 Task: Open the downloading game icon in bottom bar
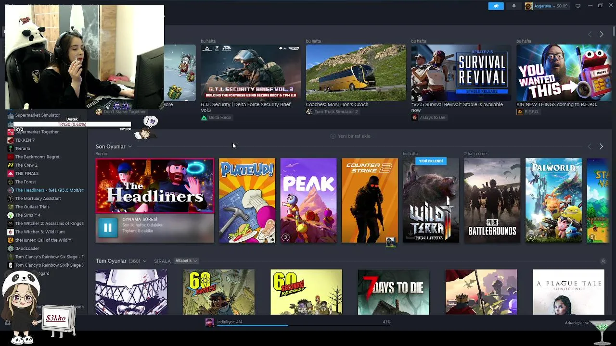[210, 322]
